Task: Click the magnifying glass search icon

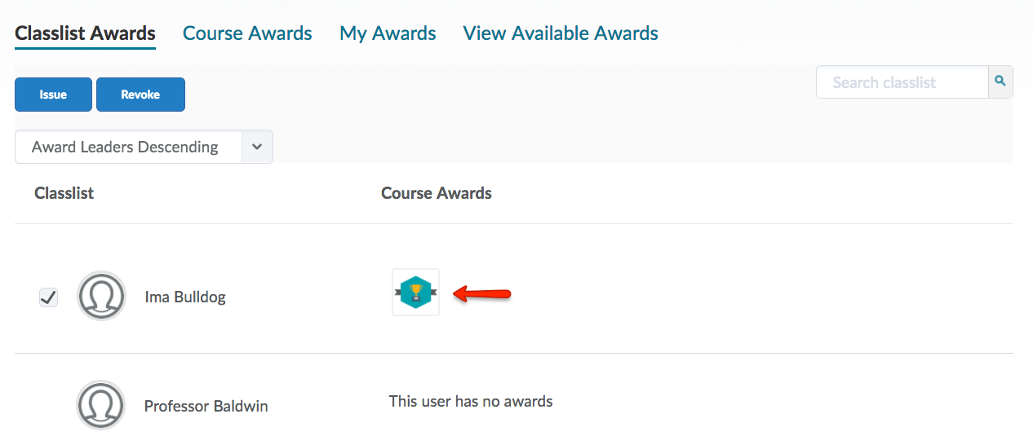Action: pyautogui.click(x=1000, y=81)
